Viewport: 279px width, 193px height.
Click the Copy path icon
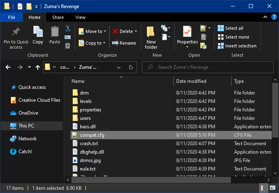coord(67,37)
